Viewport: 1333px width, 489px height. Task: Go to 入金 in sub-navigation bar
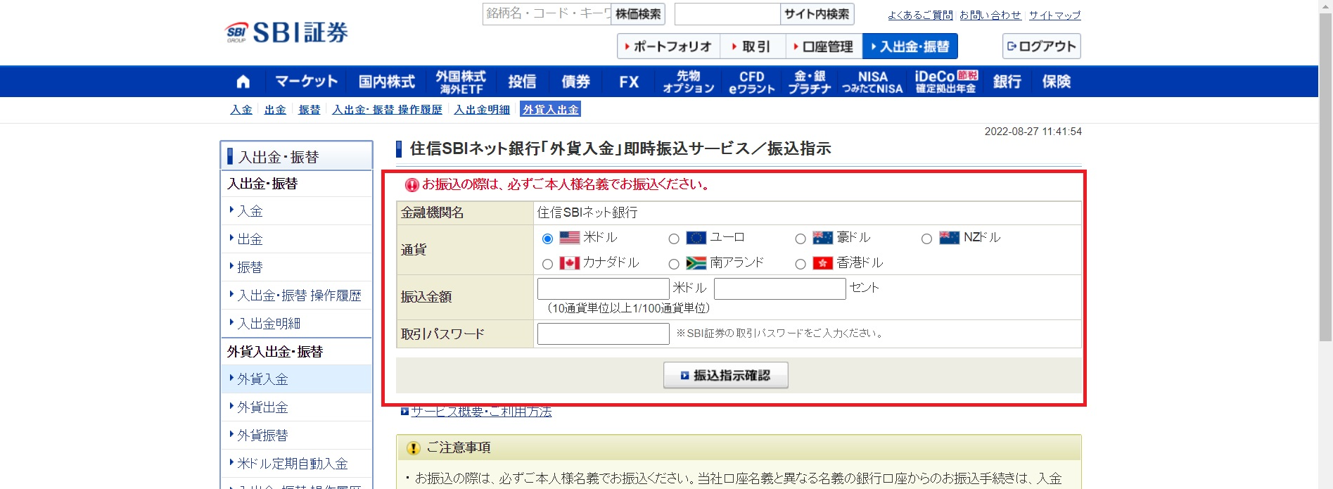[x=241, y=110]
